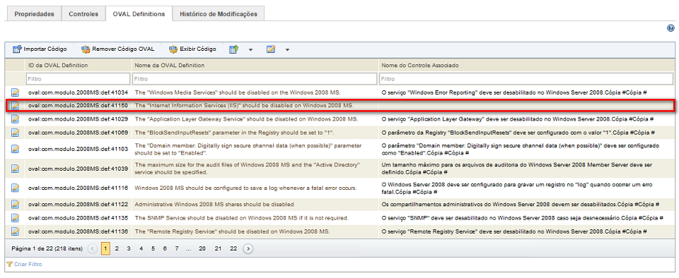
Task: Go to page 5
Action: pos(153,248)
